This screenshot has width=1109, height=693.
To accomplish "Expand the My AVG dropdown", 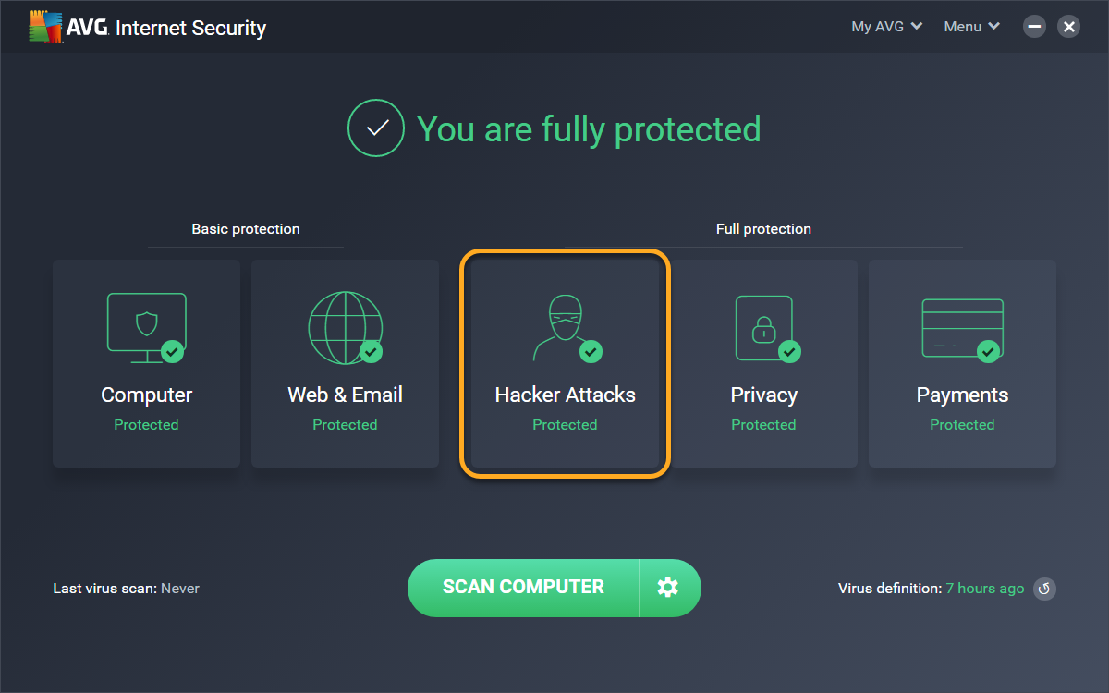I will tap(886, 27).
